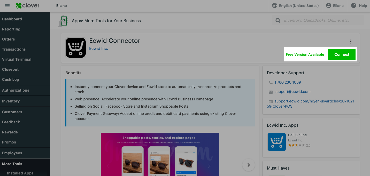Select Inventory from the sidebar

click(x=11, y=101)
